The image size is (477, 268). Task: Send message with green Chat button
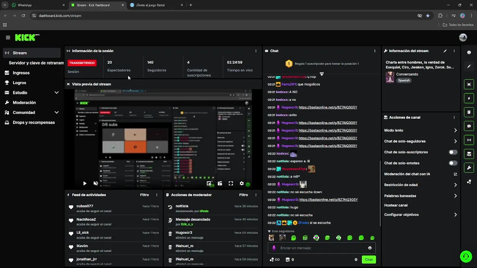tap(369, 259)
